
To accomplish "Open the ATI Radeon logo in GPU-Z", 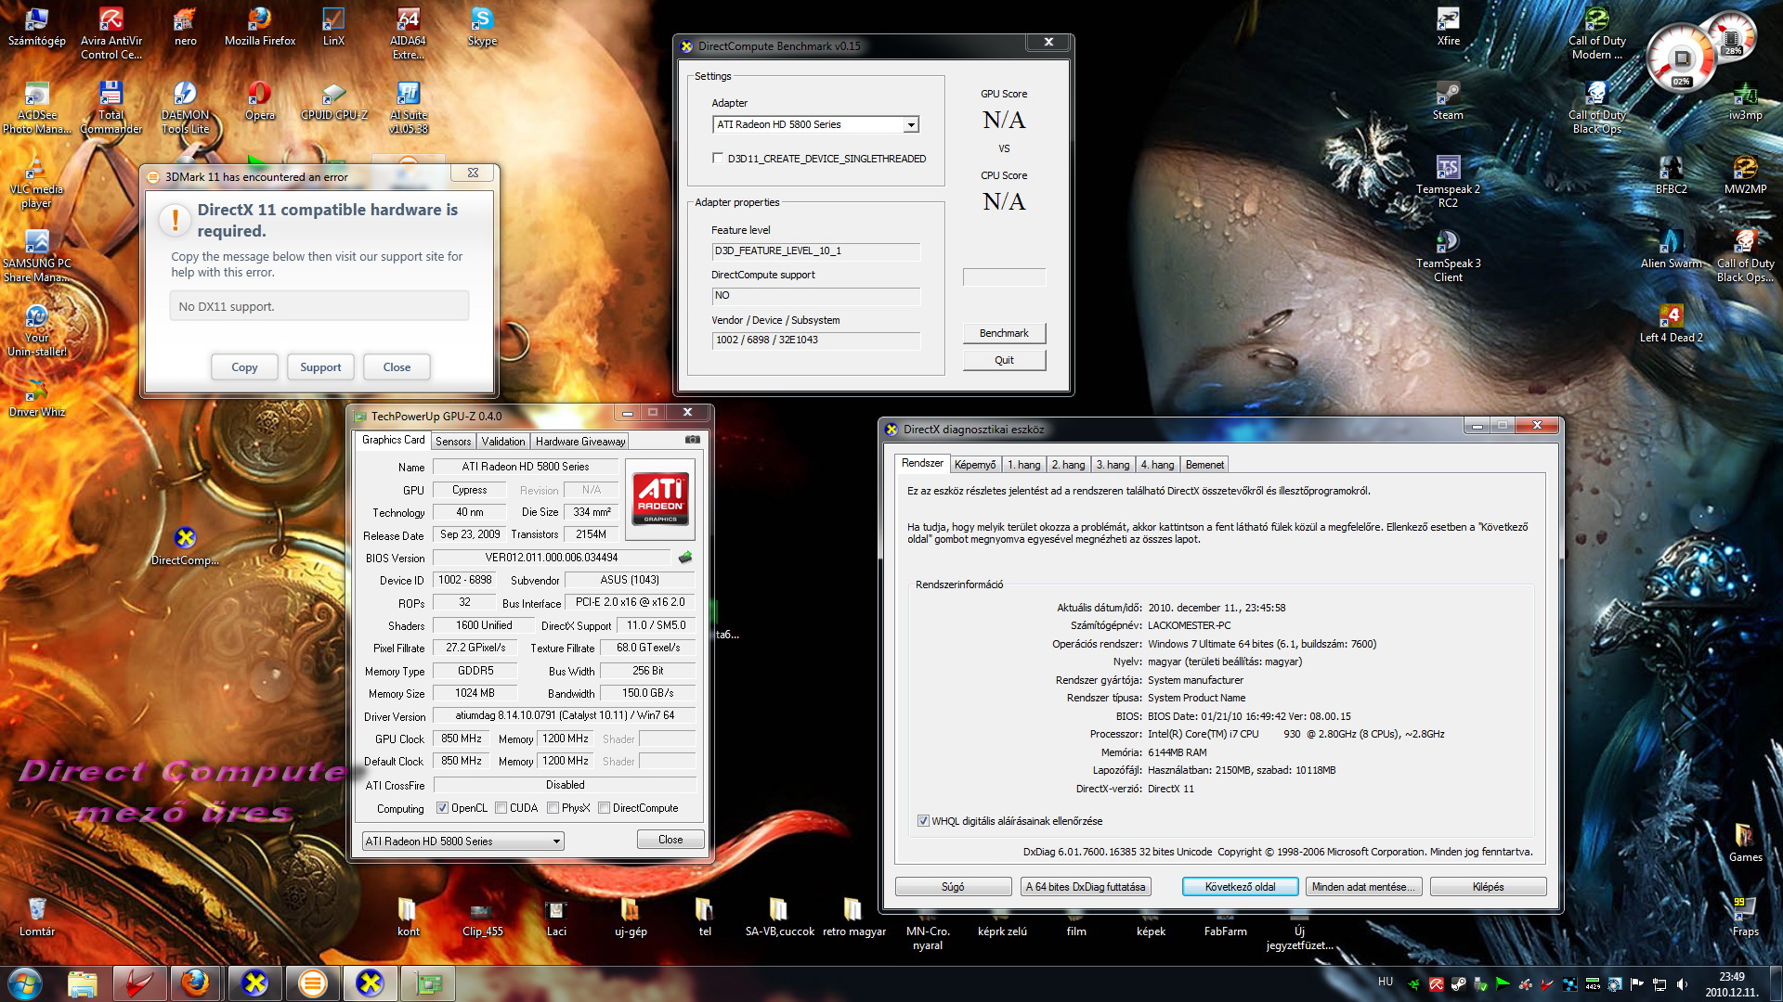I will click(660, 499).
